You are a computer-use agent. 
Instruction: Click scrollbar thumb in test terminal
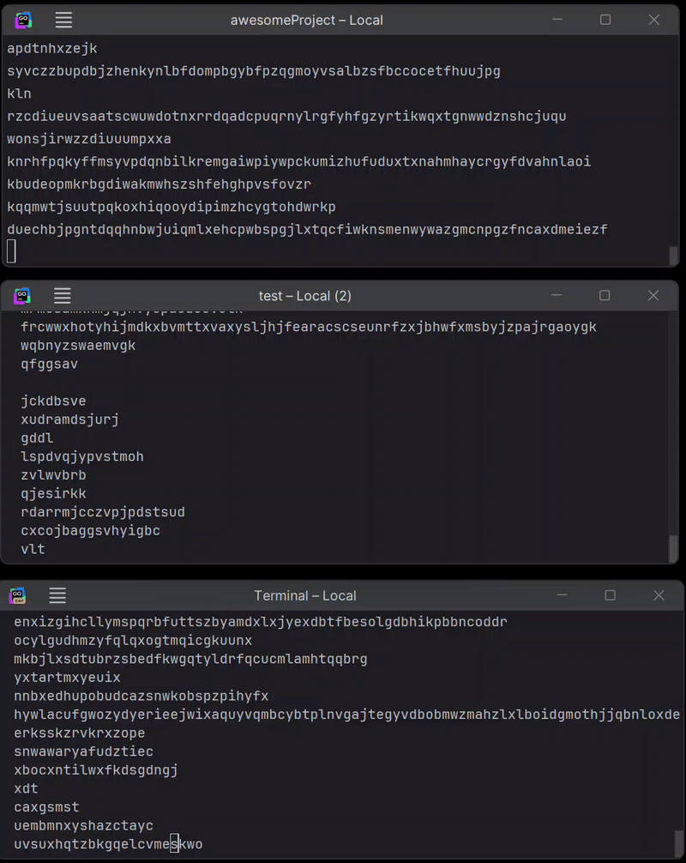673,548
